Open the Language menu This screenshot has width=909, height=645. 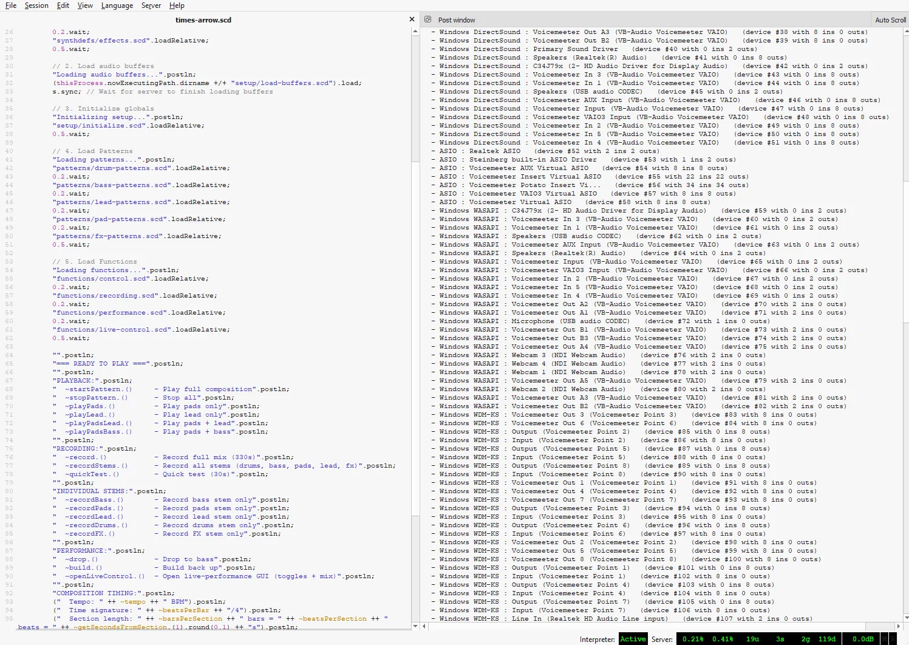[117, 5]
